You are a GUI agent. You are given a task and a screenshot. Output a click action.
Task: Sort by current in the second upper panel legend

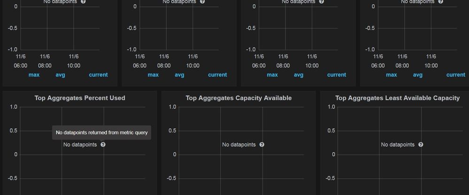(x=217, y=75)
